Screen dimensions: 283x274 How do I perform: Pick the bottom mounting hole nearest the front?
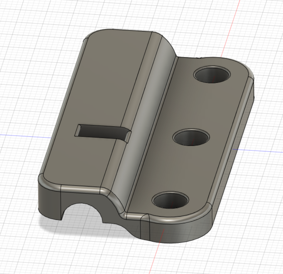pos(170,200)
